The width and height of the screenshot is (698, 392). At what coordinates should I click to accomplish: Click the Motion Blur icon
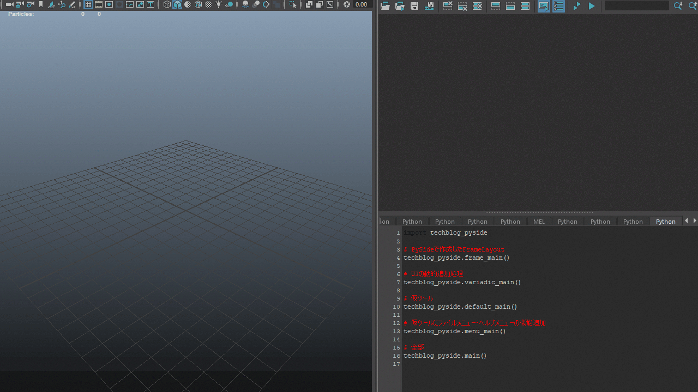click(x=256, y=4)
